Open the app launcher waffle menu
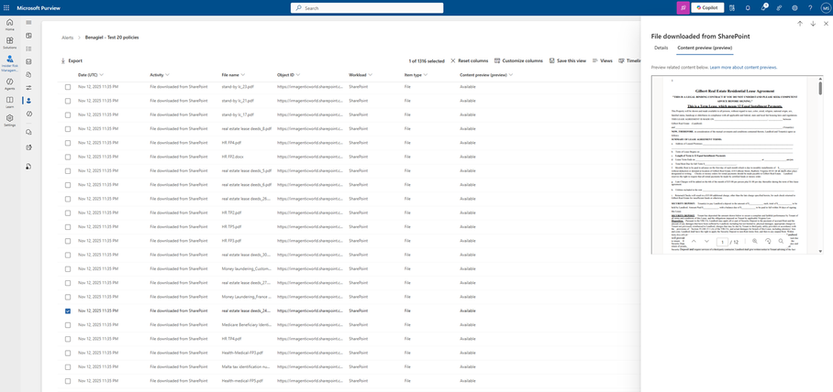 click(6, 8)
